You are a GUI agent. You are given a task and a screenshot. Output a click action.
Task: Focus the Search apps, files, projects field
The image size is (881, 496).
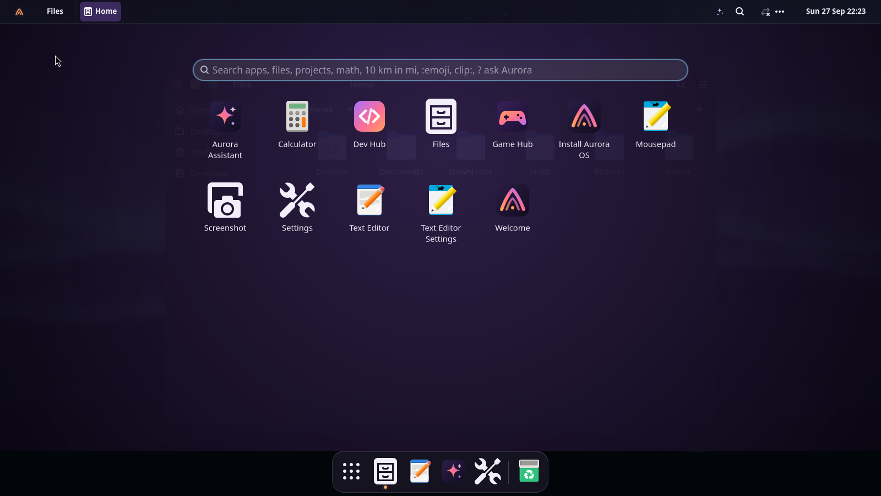click(440, 70)
